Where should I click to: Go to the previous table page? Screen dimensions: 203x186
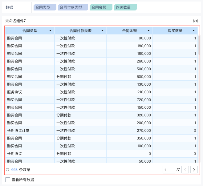pos(185,170)
